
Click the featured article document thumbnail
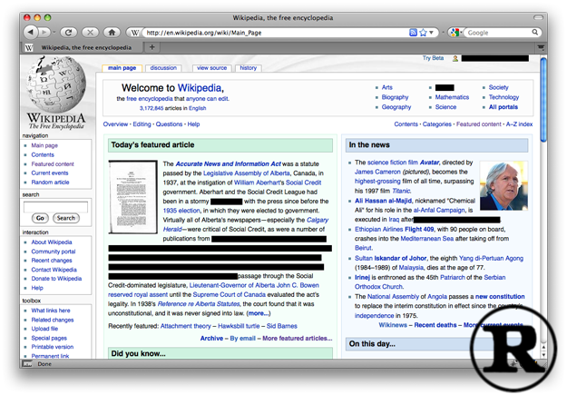132,197
